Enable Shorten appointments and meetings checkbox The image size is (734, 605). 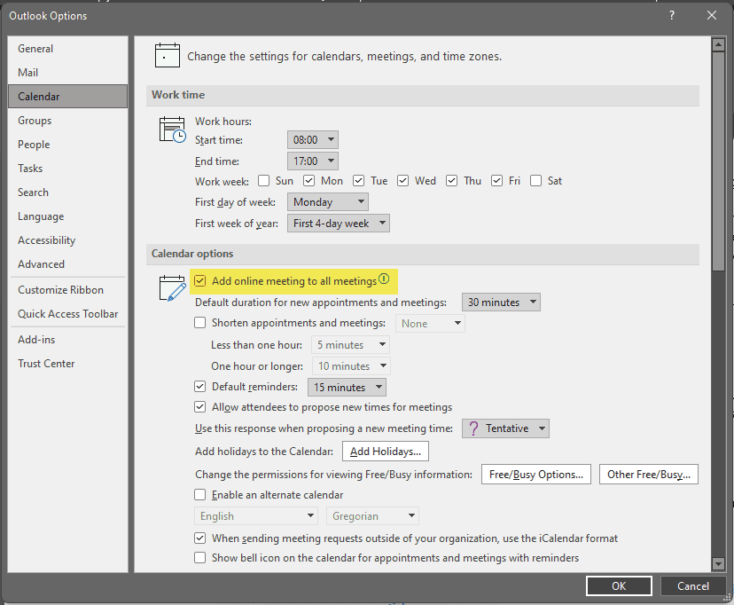click(x=200, y=323)
